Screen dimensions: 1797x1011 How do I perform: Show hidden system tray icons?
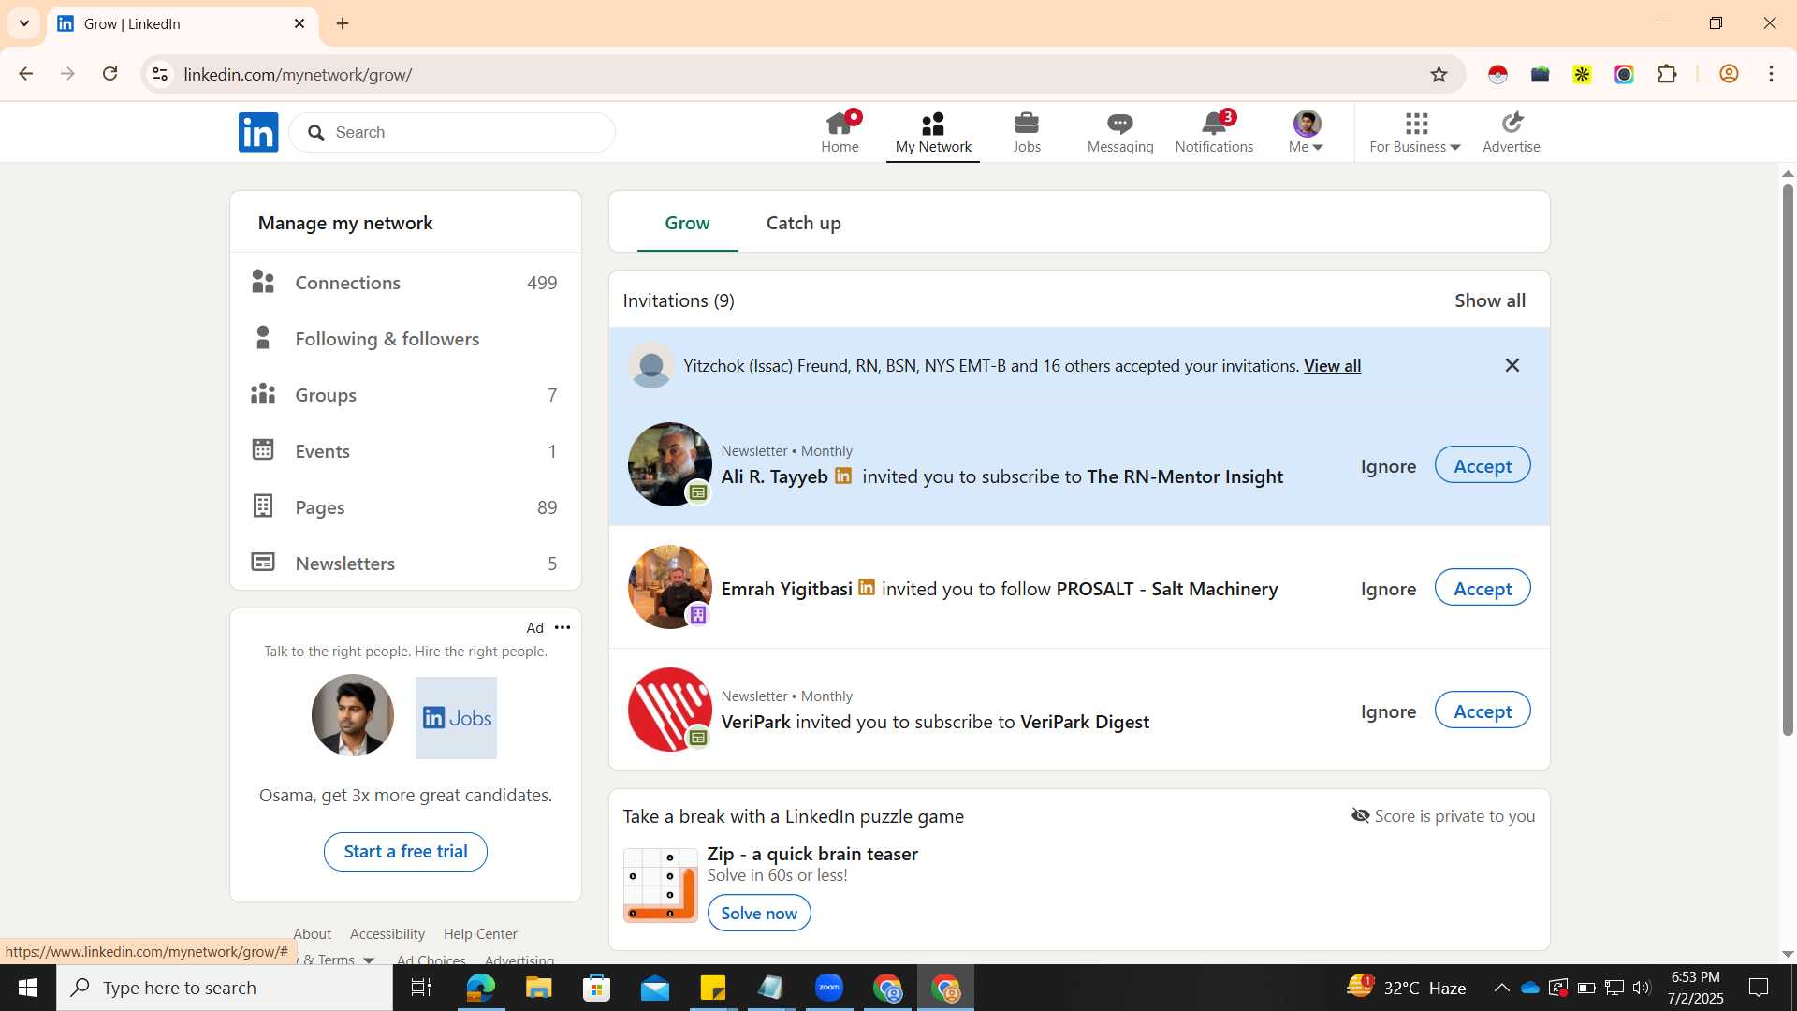[1501, 988]
